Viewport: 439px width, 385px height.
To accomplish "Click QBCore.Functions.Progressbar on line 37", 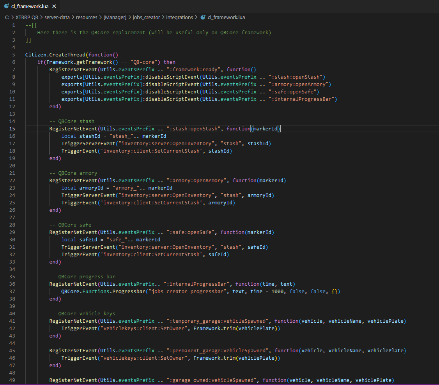I will (103, 292).
